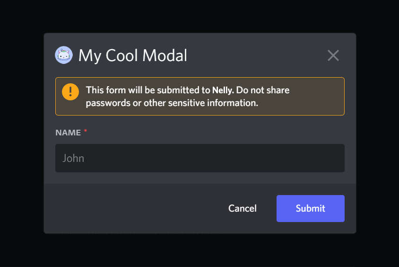Focus the Name text input field
Screen dimensions: 399x267
[199, 158]
